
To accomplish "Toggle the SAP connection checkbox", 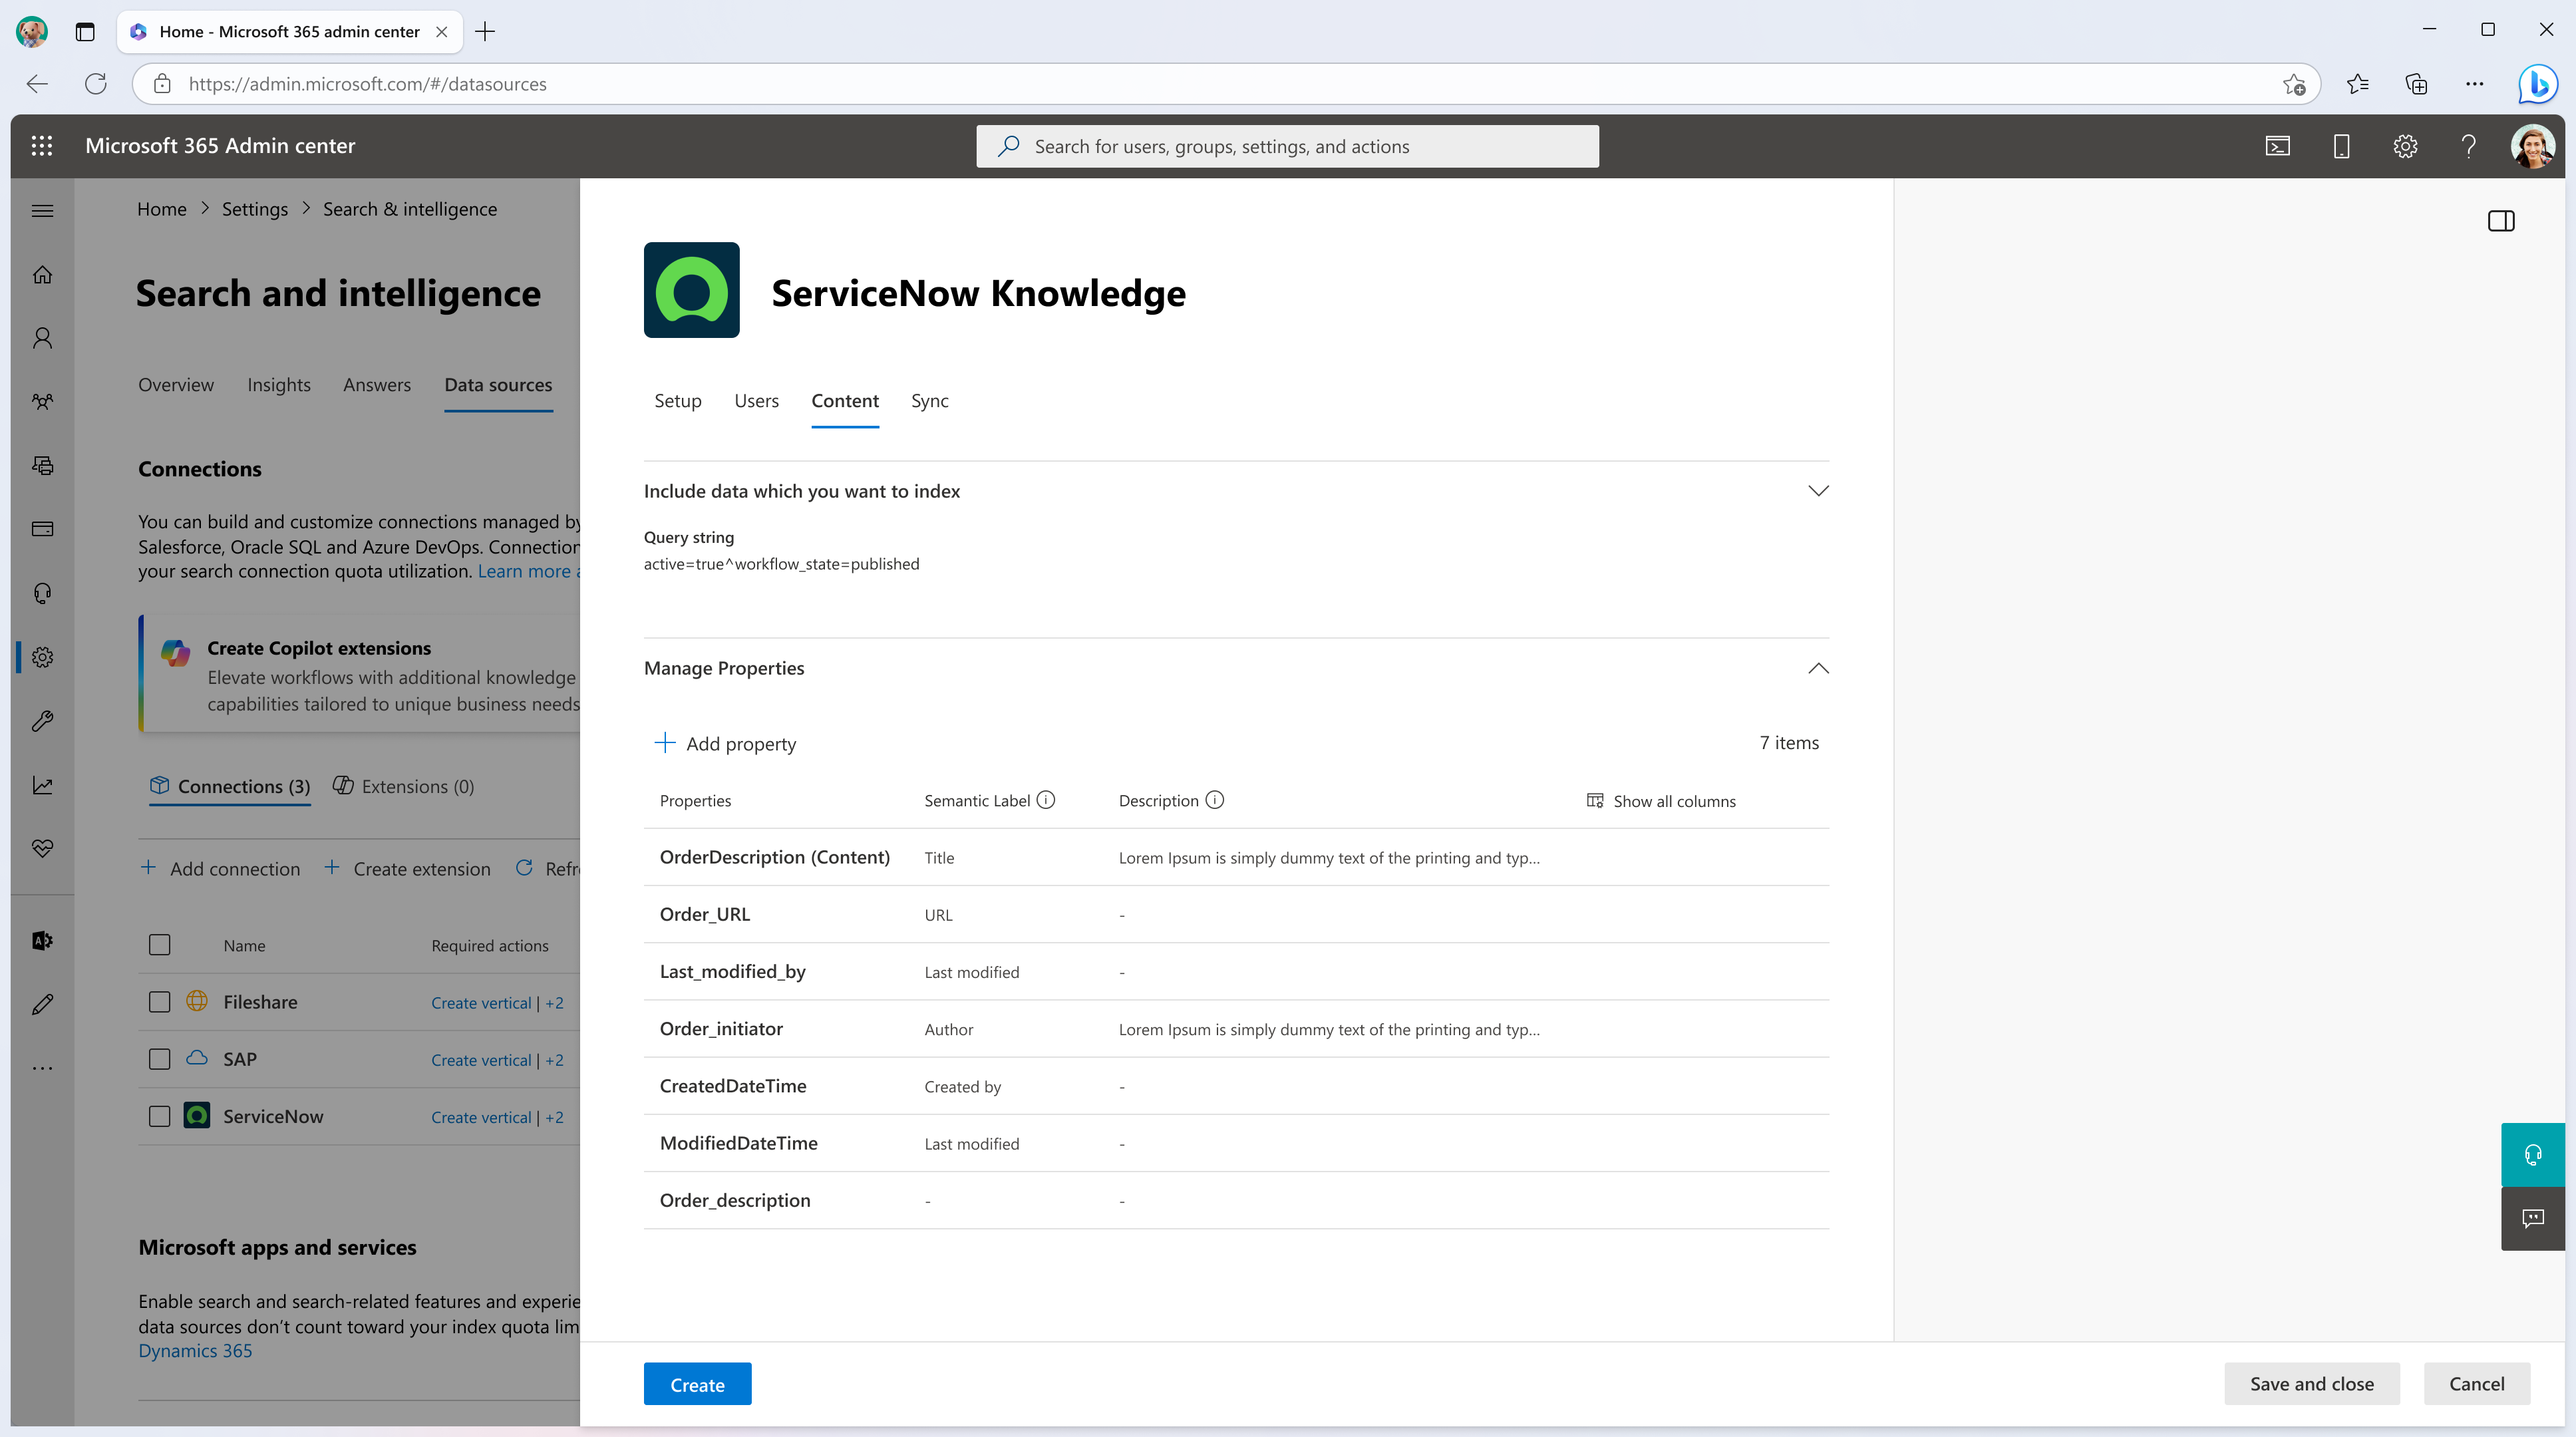I will click(x=159, y=1058).
